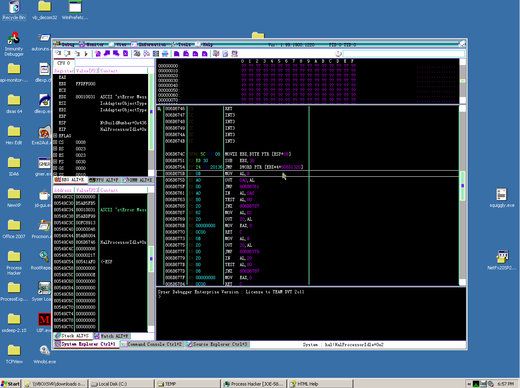Expand the DS segment register node

coord(55,149)
